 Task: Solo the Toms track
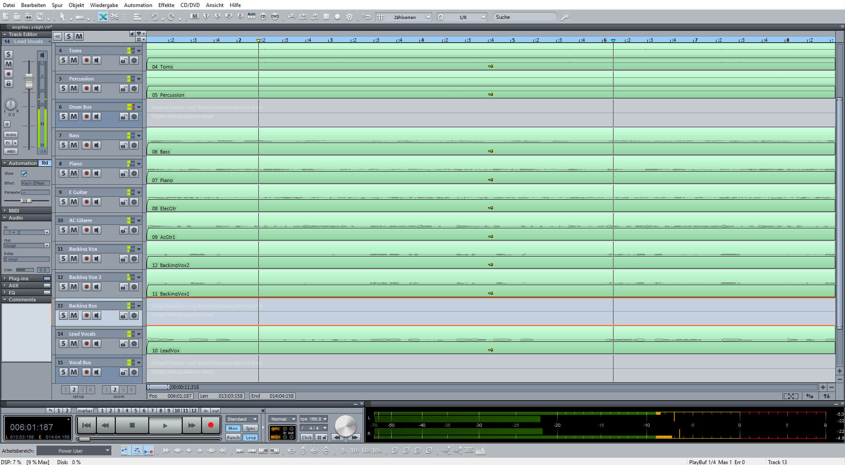[63, 60]
